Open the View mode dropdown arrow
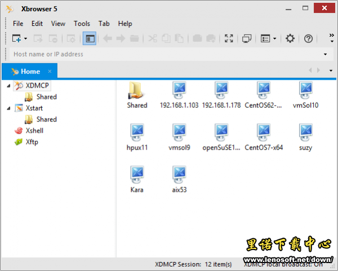Image resolution: width=338 pixels, height=271 pixels. tap(275, 39)
